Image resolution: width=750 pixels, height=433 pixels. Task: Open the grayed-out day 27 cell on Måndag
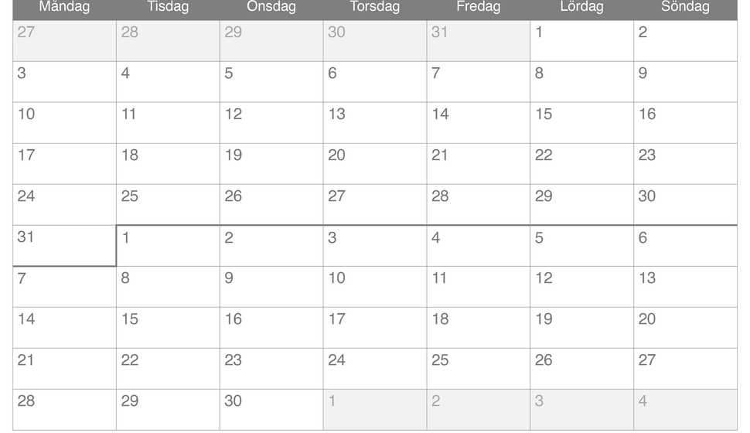64,41
